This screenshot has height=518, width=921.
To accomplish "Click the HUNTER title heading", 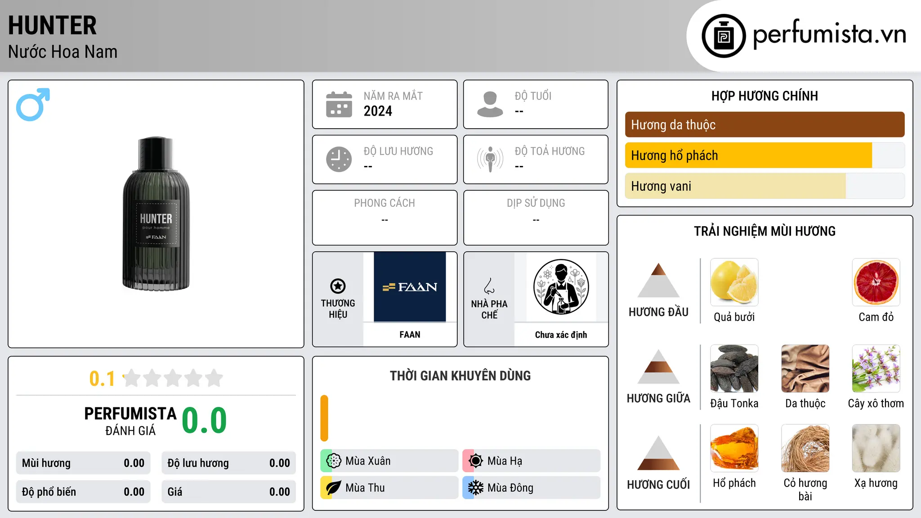I will coord(52,25).
